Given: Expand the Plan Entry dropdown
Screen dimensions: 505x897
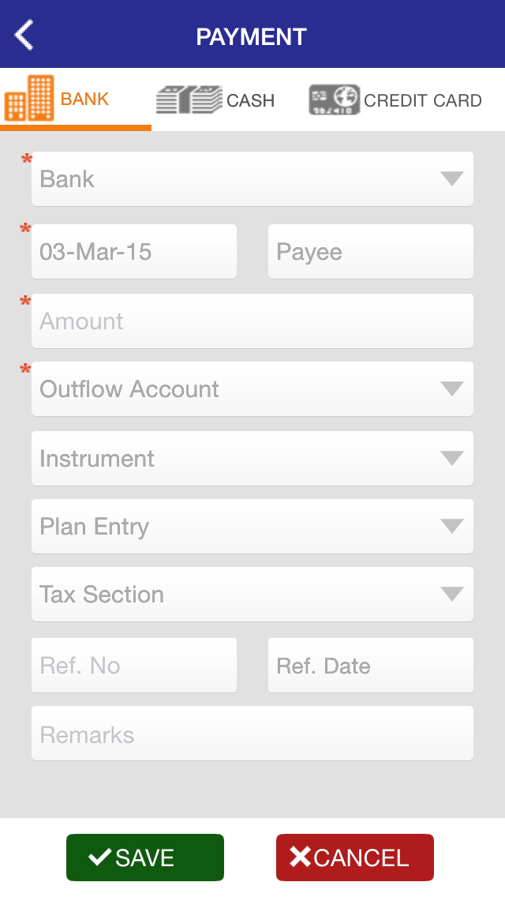Looking at the screenshot, I should (x=252, y=526).
